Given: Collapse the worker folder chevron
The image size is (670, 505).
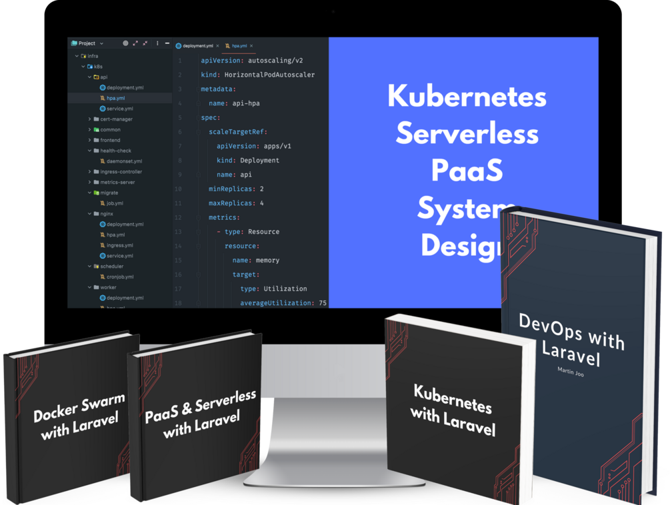Looking at the screenshot, I should (90, 287).
